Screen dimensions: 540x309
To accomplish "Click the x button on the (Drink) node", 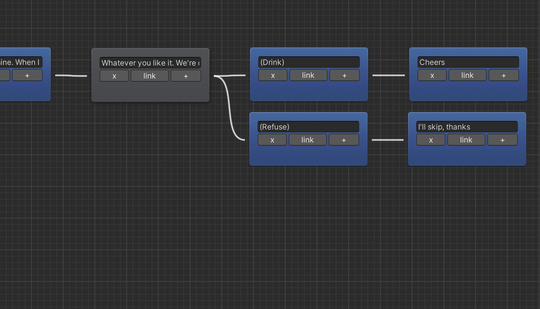I will click(x=273, y=75).
